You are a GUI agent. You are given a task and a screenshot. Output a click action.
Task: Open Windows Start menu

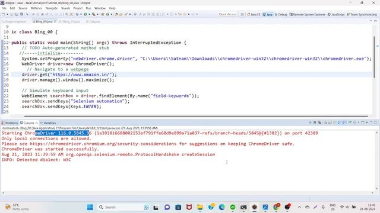coord(90,207)
